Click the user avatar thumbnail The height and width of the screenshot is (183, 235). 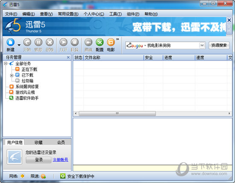[x=15, y=157]
